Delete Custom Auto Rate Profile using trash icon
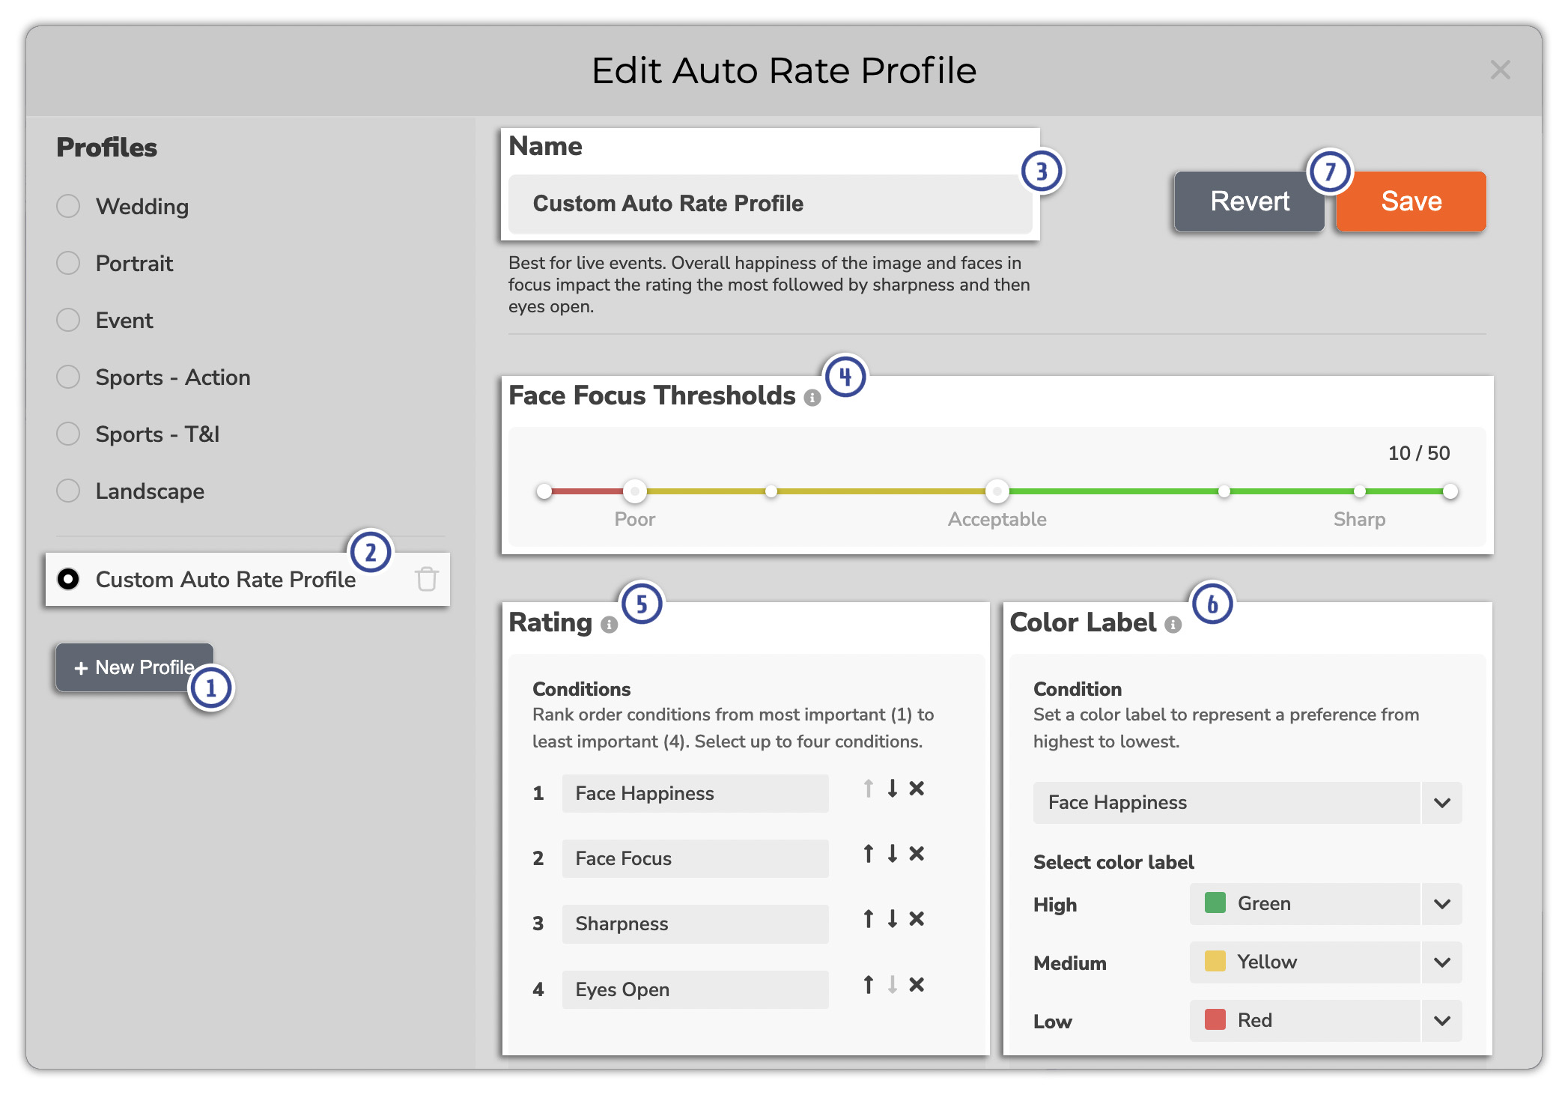Viewport: 1568px width, 1095px height. tap(426, 579)
